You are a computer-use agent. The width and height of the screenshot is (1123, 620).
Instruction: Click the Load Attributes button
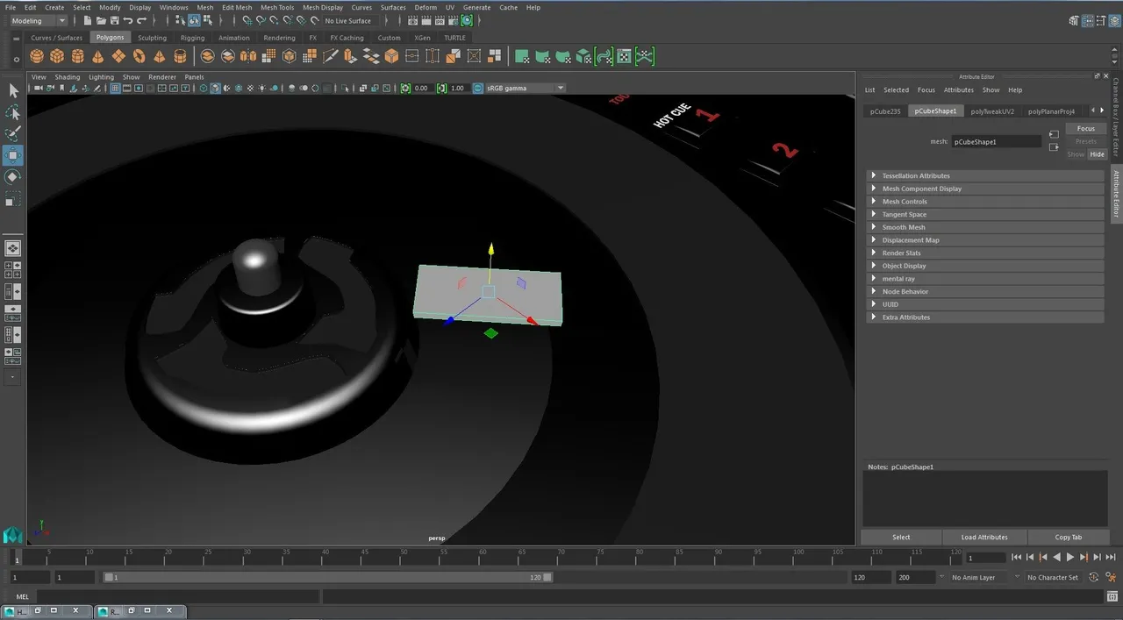(x=984, y=537)
